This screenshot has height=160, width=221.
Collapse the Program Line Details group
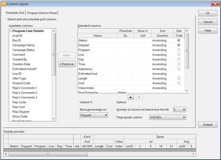coord(11,31)
